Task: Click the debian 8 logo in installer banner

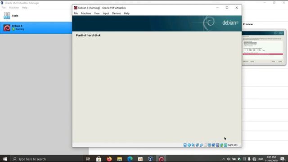Action: point(230,23)
